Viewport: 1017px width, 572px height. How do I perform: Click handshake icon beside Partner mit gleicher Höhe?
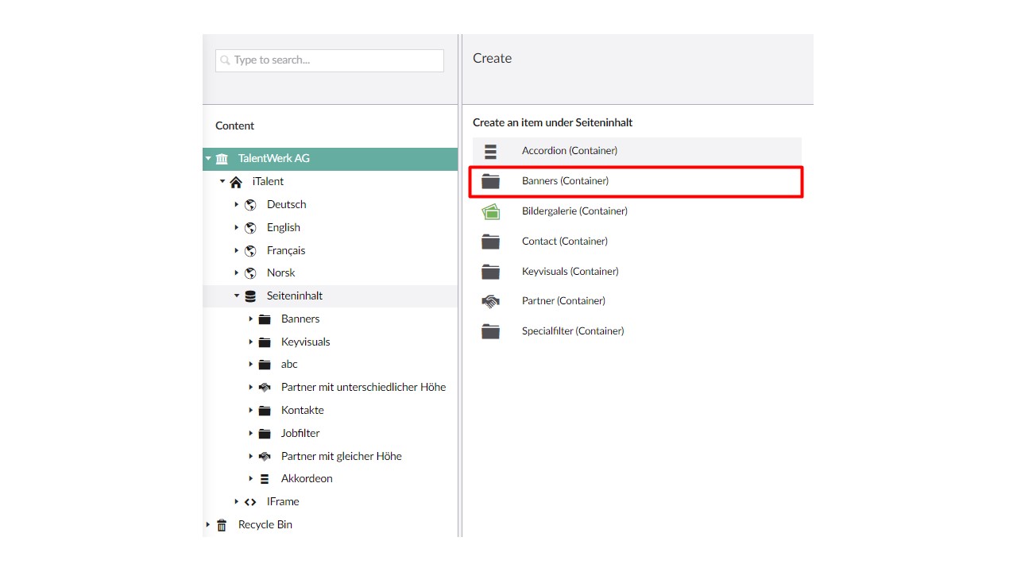[x=265, y=457]
